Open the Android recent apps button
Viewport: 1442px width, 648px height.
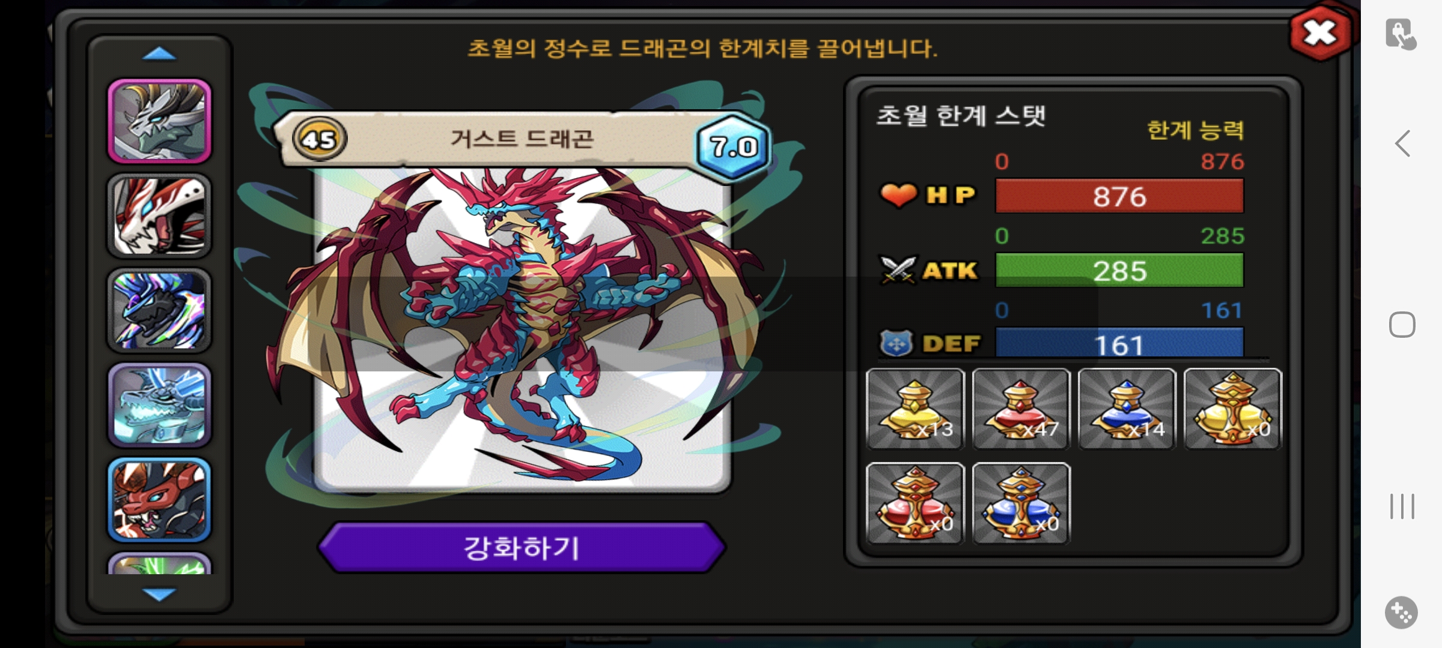click(x=1402, y=506)
